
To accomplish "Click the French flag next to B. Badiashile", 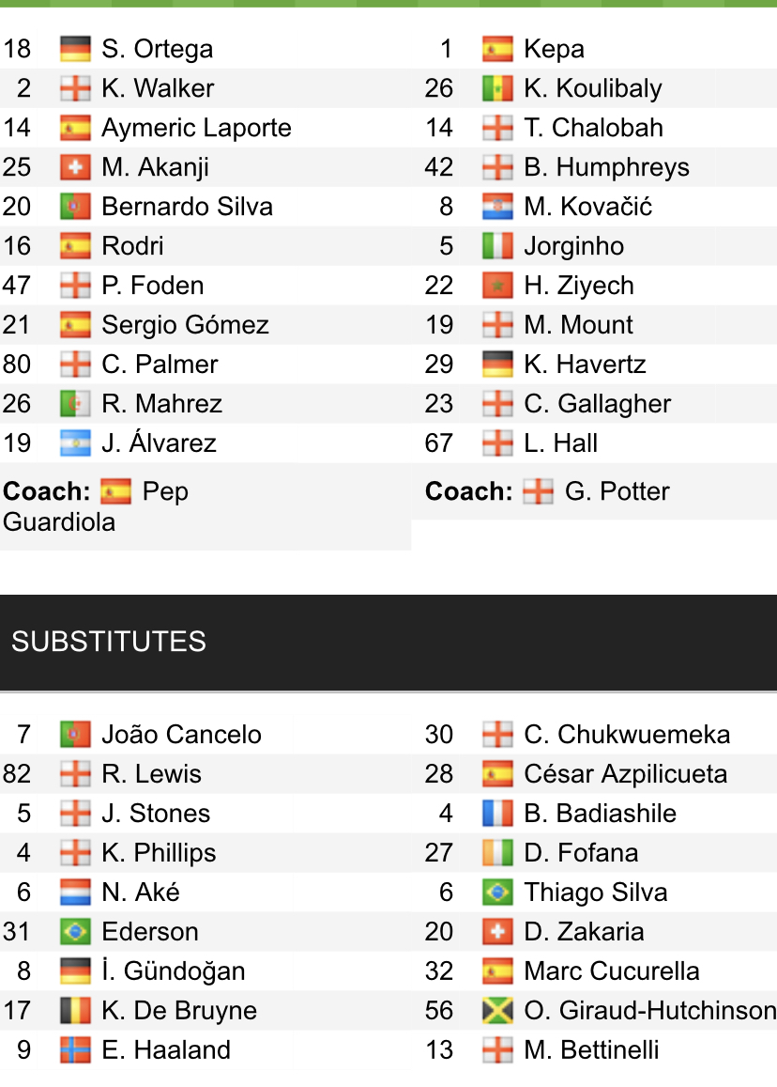I will coord(497,814).
